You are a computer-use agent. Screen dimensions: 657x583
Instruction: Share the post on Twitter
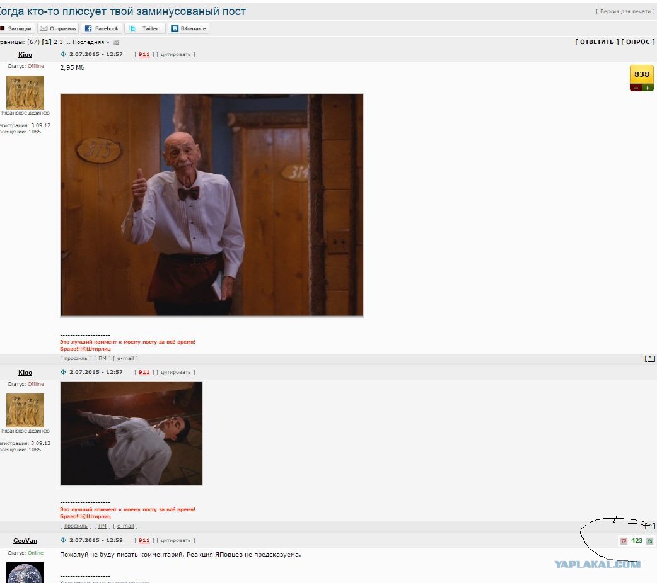(x=145, y=28)
